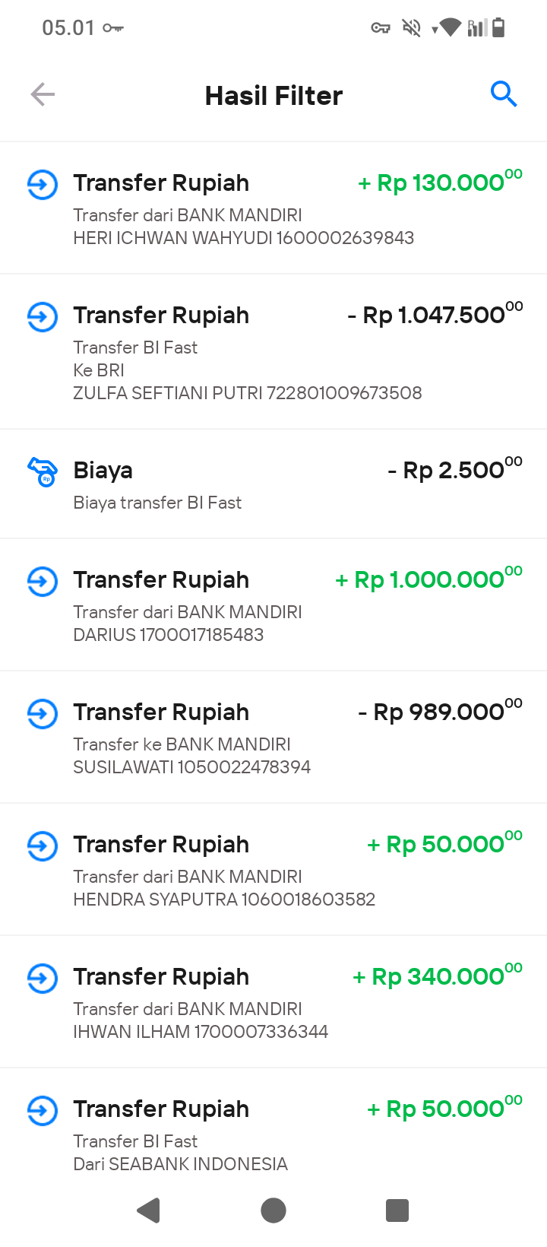Tap transfer icon beside HERI ICHWAN WAHYUDI entry
Viewport: 547px width, 1247px height.
[43, 185]
